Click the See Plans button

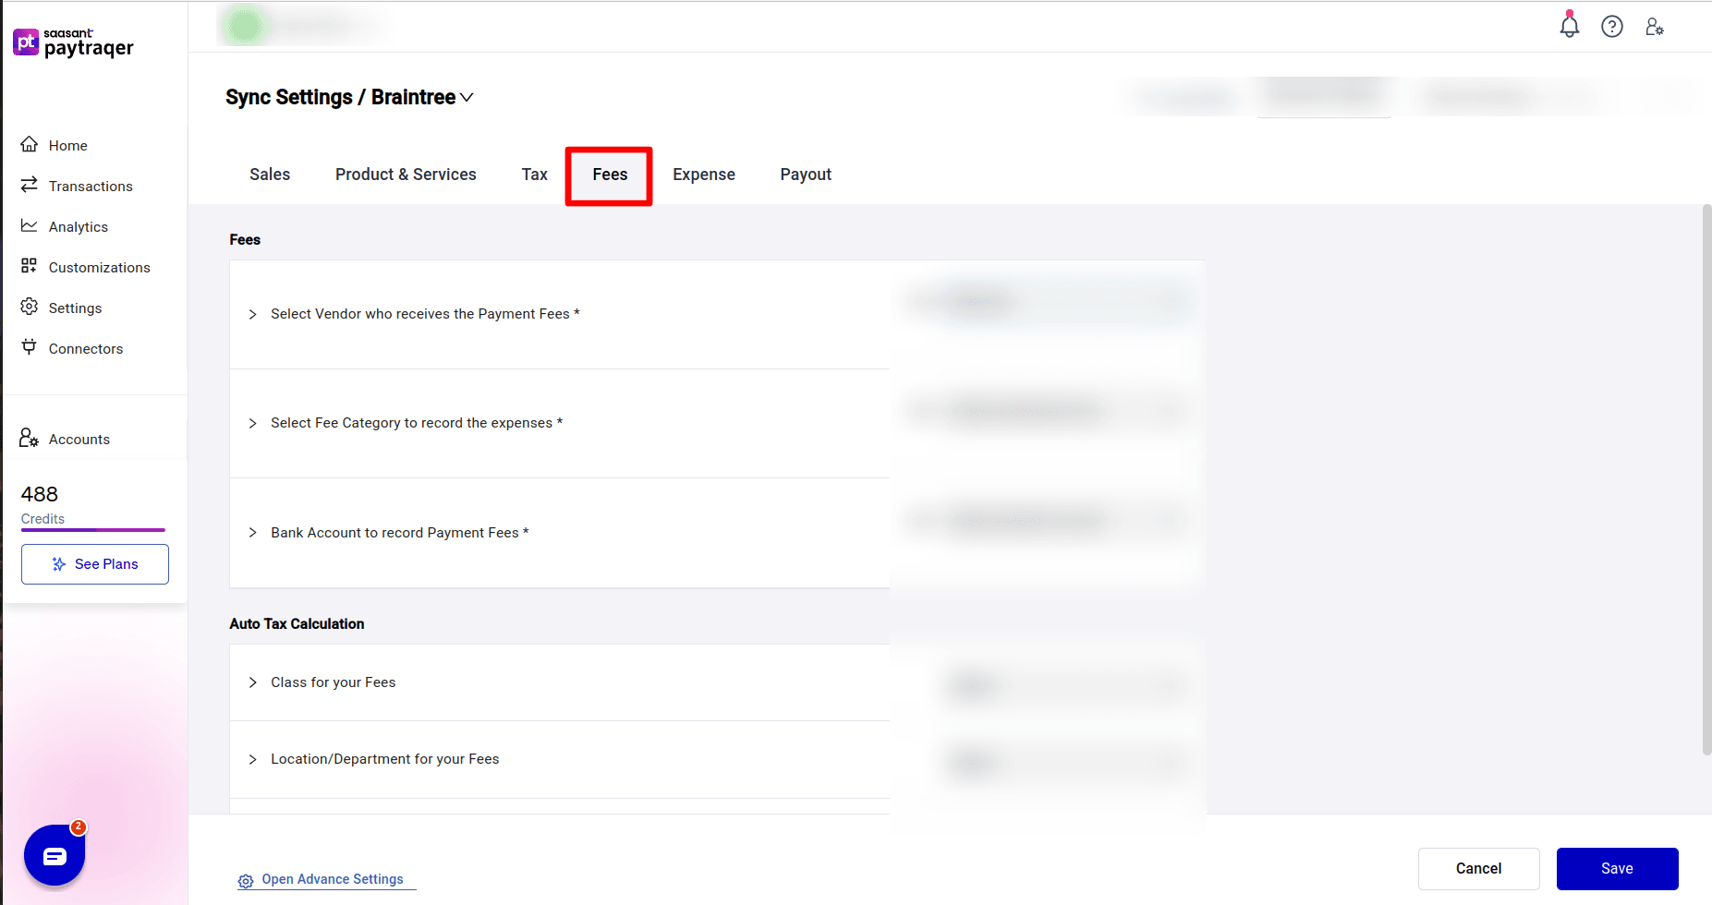(x=94, y=563)
